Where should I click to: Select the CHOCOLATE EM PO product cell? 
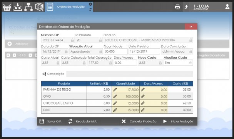click(x=64, y=103)
